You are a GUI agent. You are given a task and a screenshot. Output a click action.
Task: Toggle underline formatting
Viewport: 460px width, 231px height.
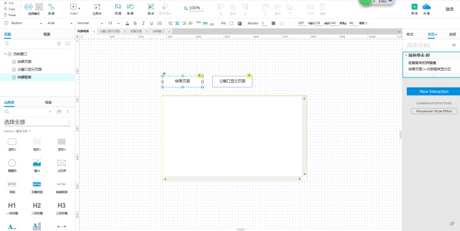(151, 23)
